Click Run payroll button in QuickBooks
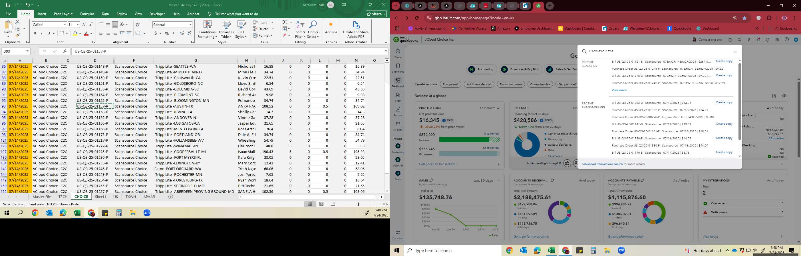Screen dimensions: 801x256 (x=450, y=84)
